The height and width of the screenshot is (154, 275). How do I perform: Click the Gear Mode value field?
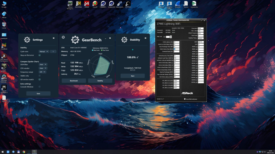pos(201,36)
